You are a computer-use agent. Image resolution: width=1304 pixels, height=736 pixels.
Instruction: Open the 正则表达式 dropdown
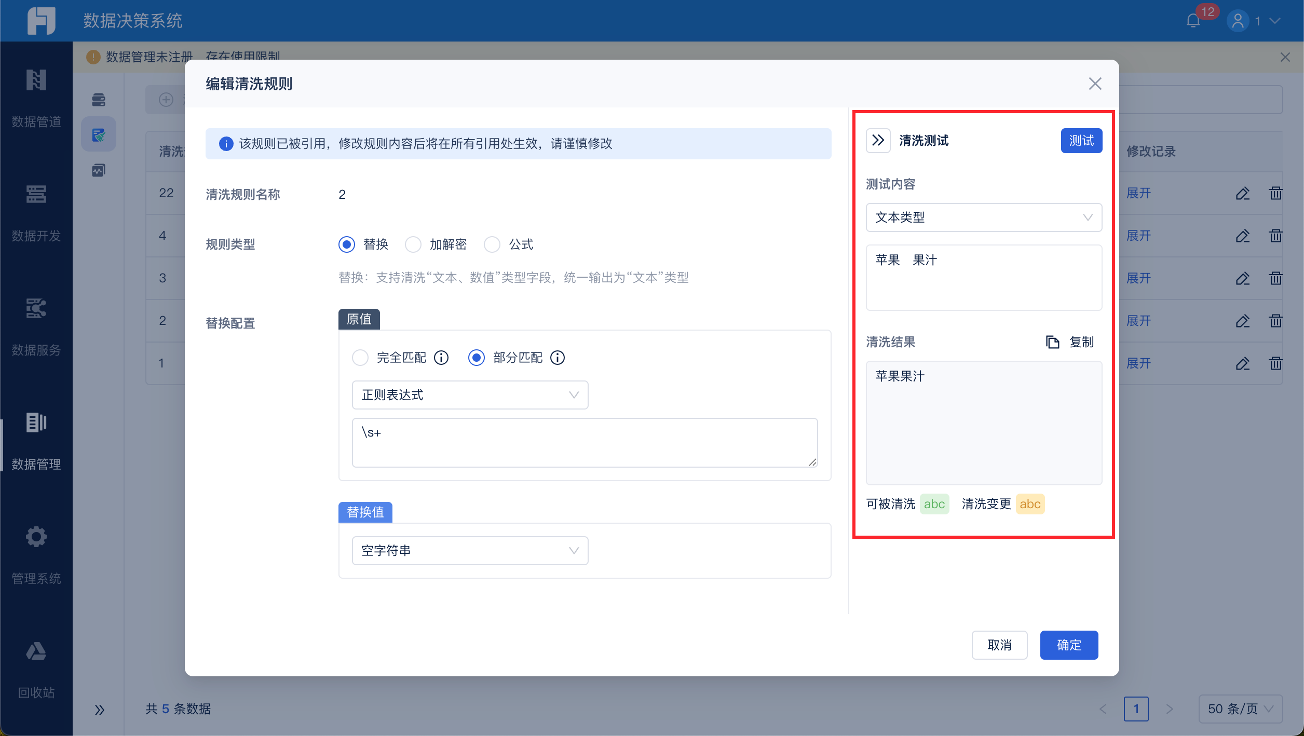point(470,395)
